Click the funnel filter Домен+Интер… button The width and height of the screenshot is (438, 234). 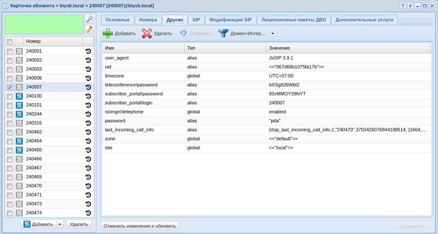click(x=242, y=33)
